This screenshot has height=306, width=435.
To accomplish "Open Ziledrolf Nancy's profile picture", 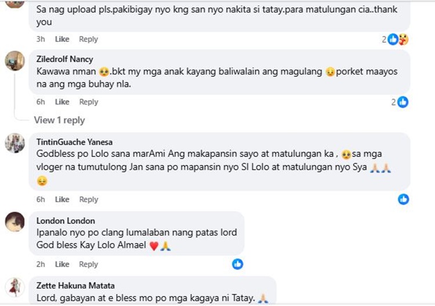I will coord(14,61).
